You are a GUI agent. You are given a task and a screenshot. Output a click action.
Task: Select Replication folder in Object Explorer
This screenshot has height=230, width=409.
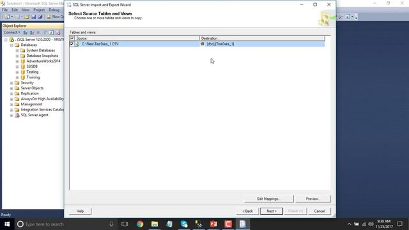(30, 93)
